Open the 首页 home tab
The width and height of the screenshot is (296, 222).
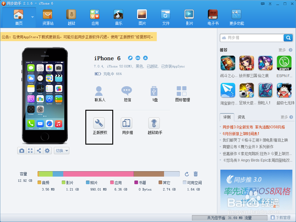pos(19,18)
